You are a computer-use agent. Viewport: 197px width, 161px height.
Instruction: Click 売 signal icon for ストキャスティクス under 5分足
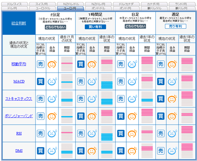(41, 99)
